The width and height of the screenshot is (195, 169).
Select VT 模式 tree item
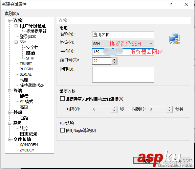pyautogui.click(x=26, y=102)
